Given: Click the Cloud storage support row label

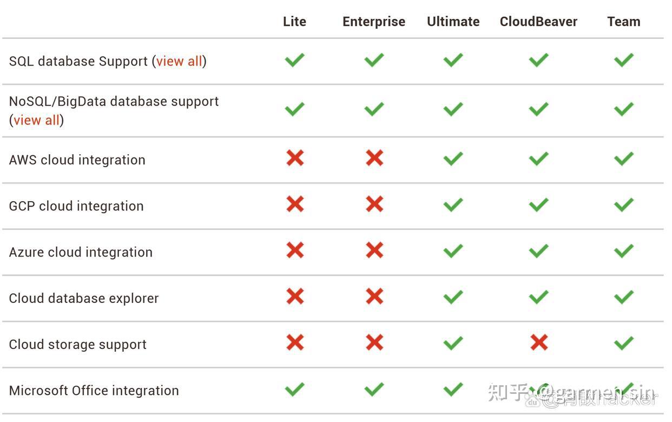Looking at the screenshot, I should click(x=78, y=345).
